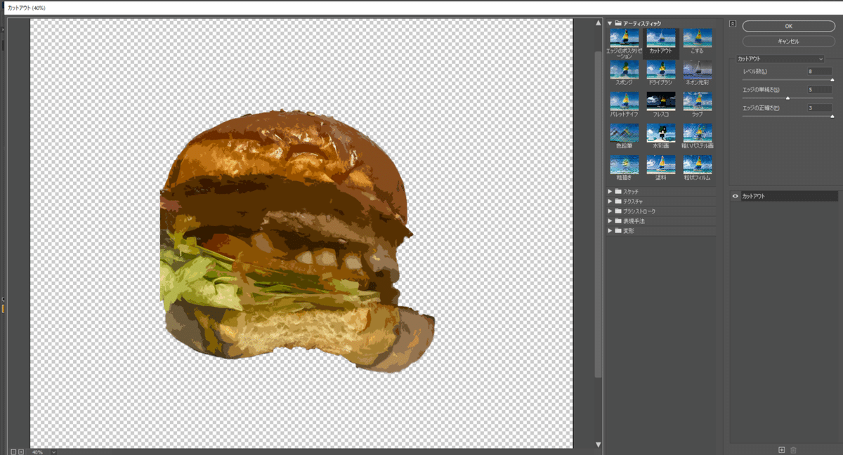Zoom in the preview with plus button
The image size is (843, 455).
[x=21, y=451]
